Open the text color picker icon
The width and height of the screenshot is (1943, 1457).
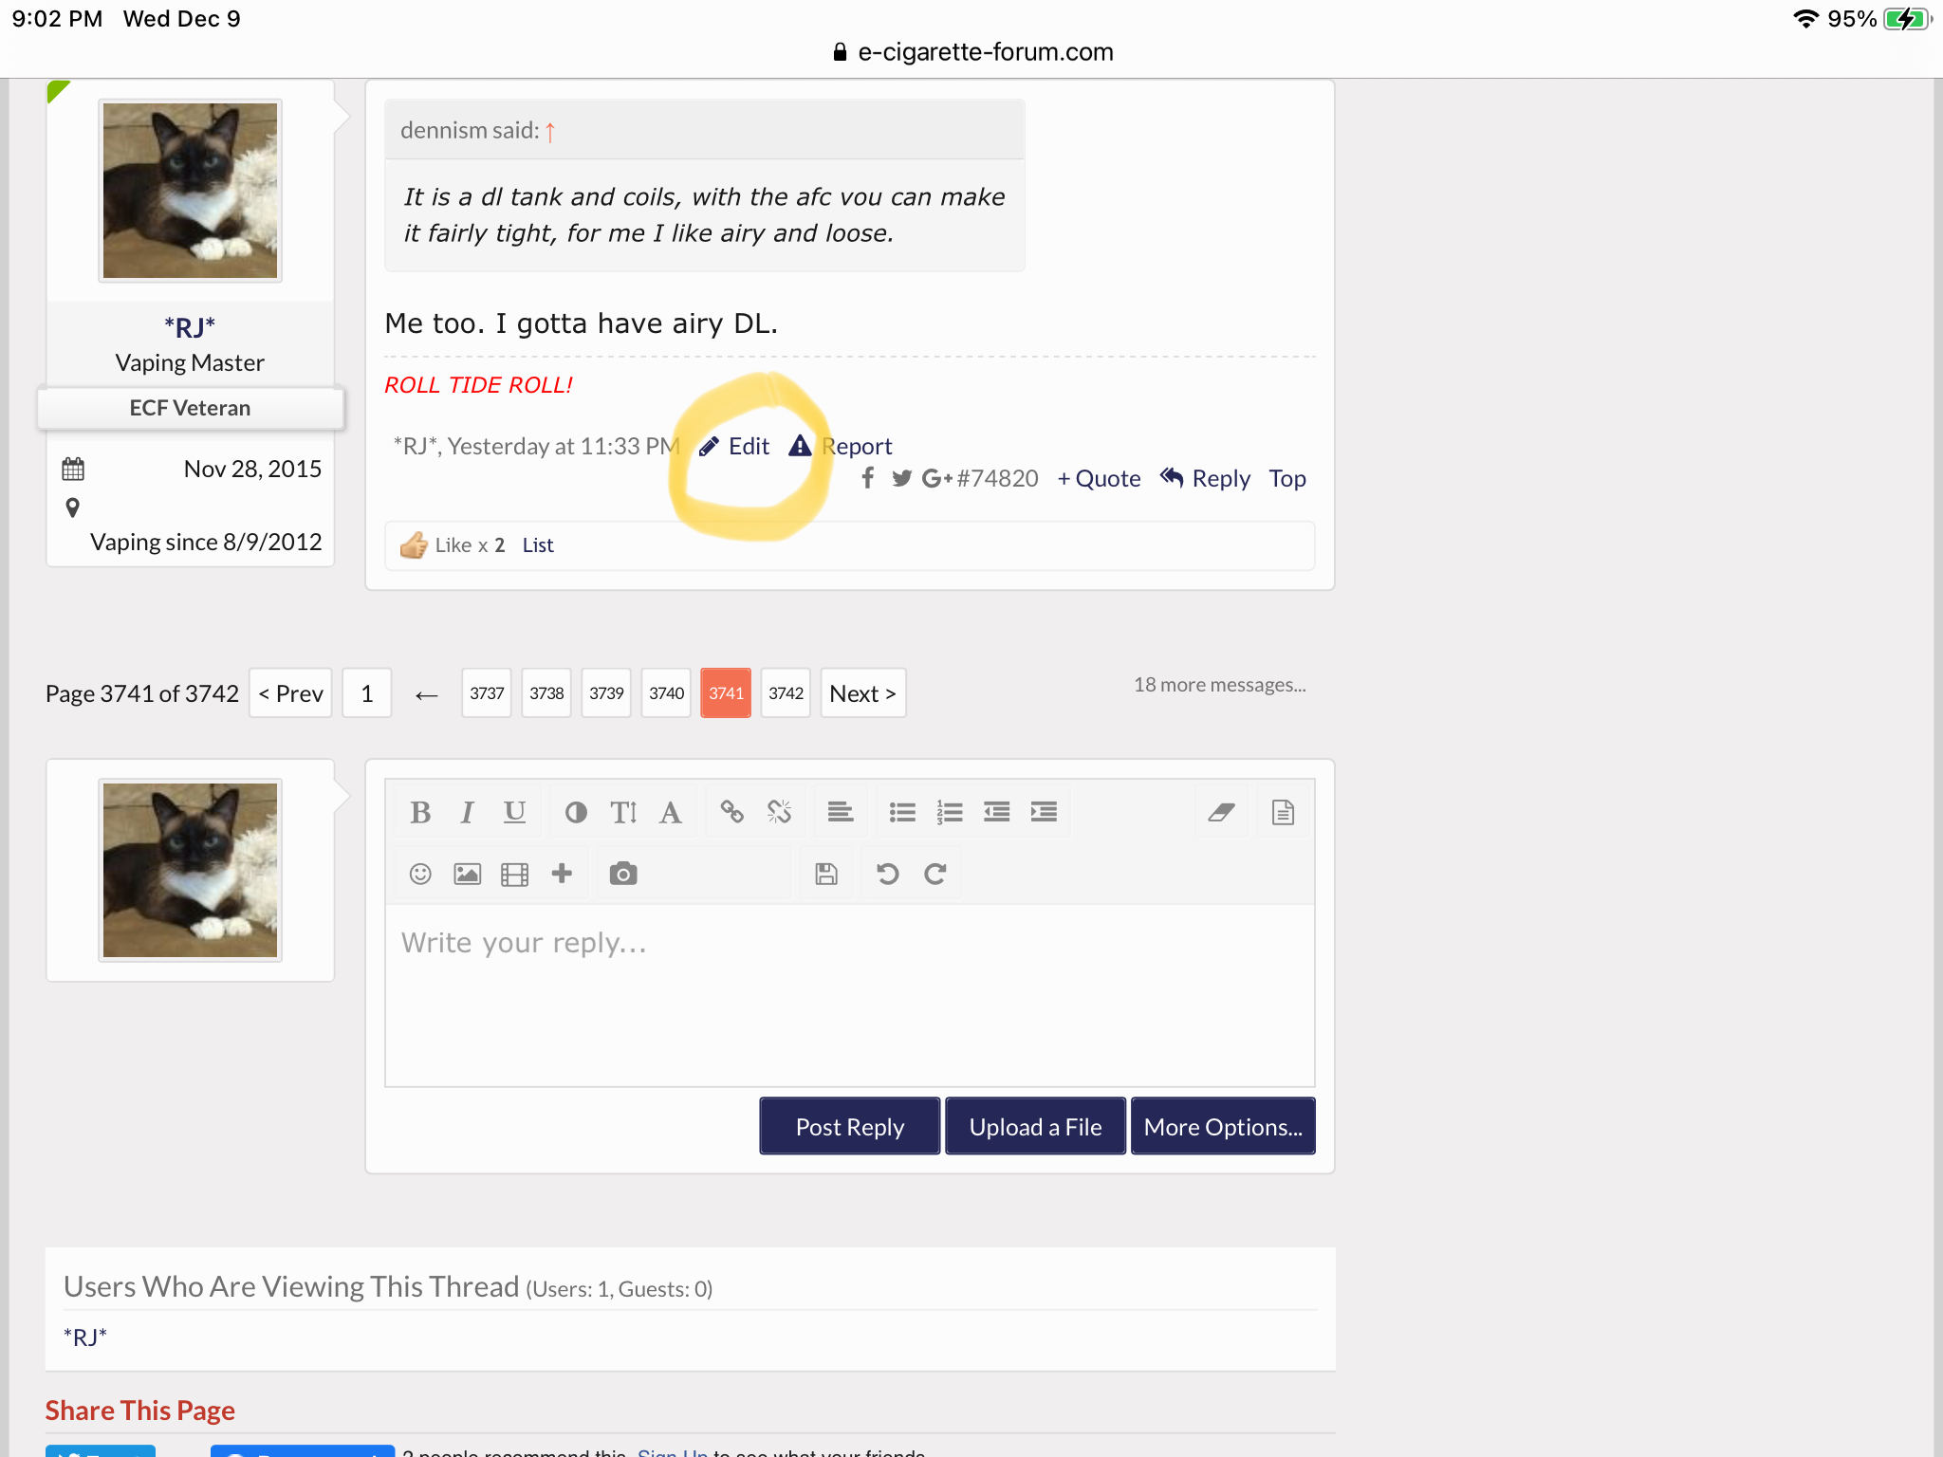(576, 812)
